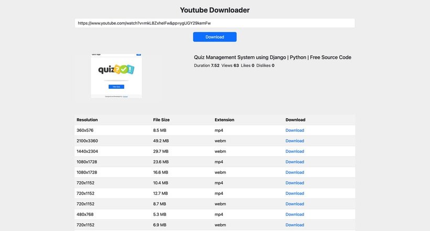The height and width of the screenshot is (231, 430).
Task: Click the Dislikes 0 text
Action: 265,66
